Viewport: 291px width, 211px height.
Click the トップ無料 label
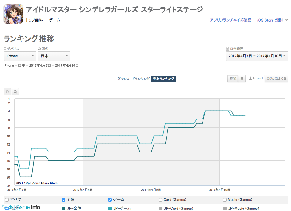(34, 20)
